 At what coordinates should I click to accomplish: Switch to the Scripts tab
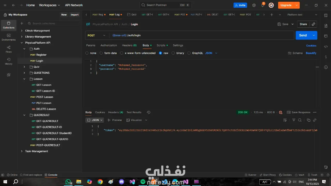click(x=162, y=45)
